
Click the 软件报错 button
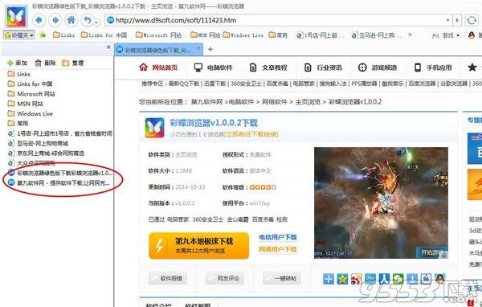coord(168,278)
